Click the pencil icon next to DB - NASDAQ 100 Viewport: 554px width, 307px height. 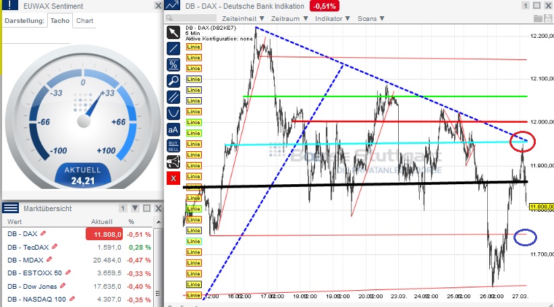[x=72, y=298]
